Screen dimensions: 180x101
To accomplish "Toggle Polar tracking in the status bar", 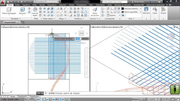I will [38, 99].
